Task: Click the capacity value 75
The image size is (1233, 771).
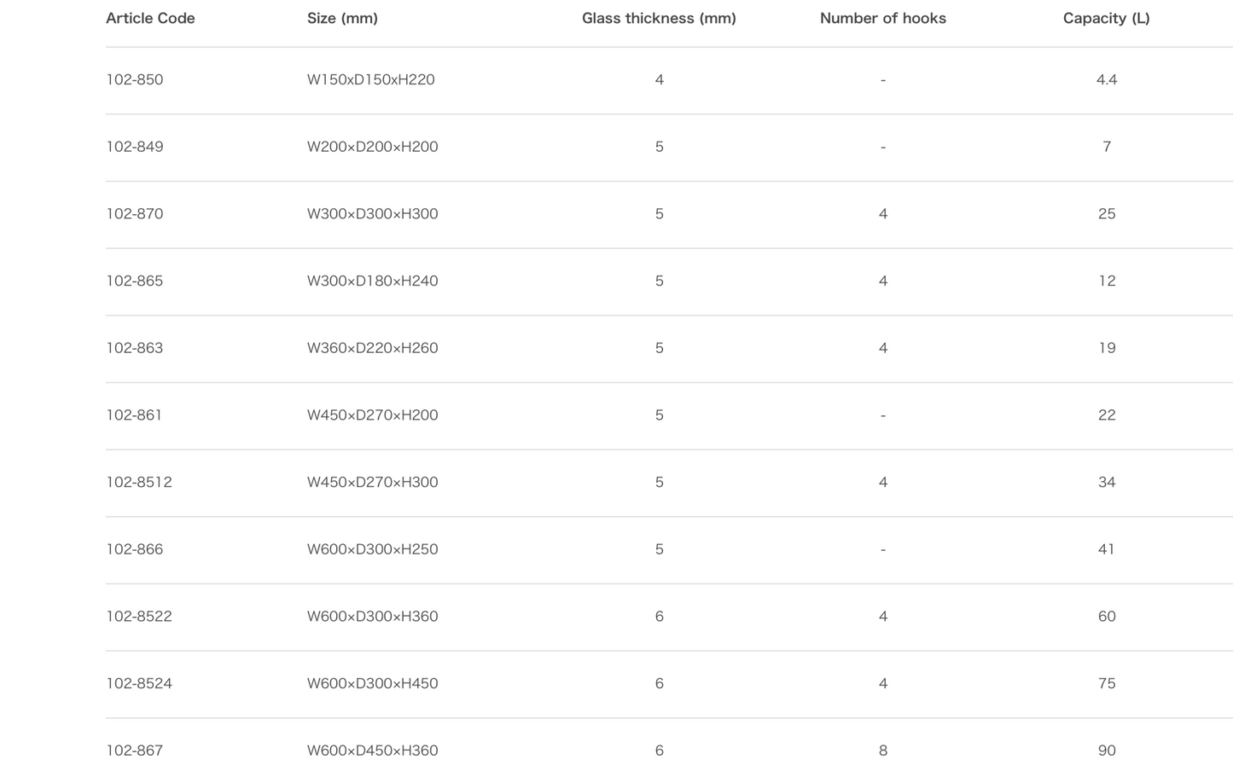Action: click(x=1107, y=683)
